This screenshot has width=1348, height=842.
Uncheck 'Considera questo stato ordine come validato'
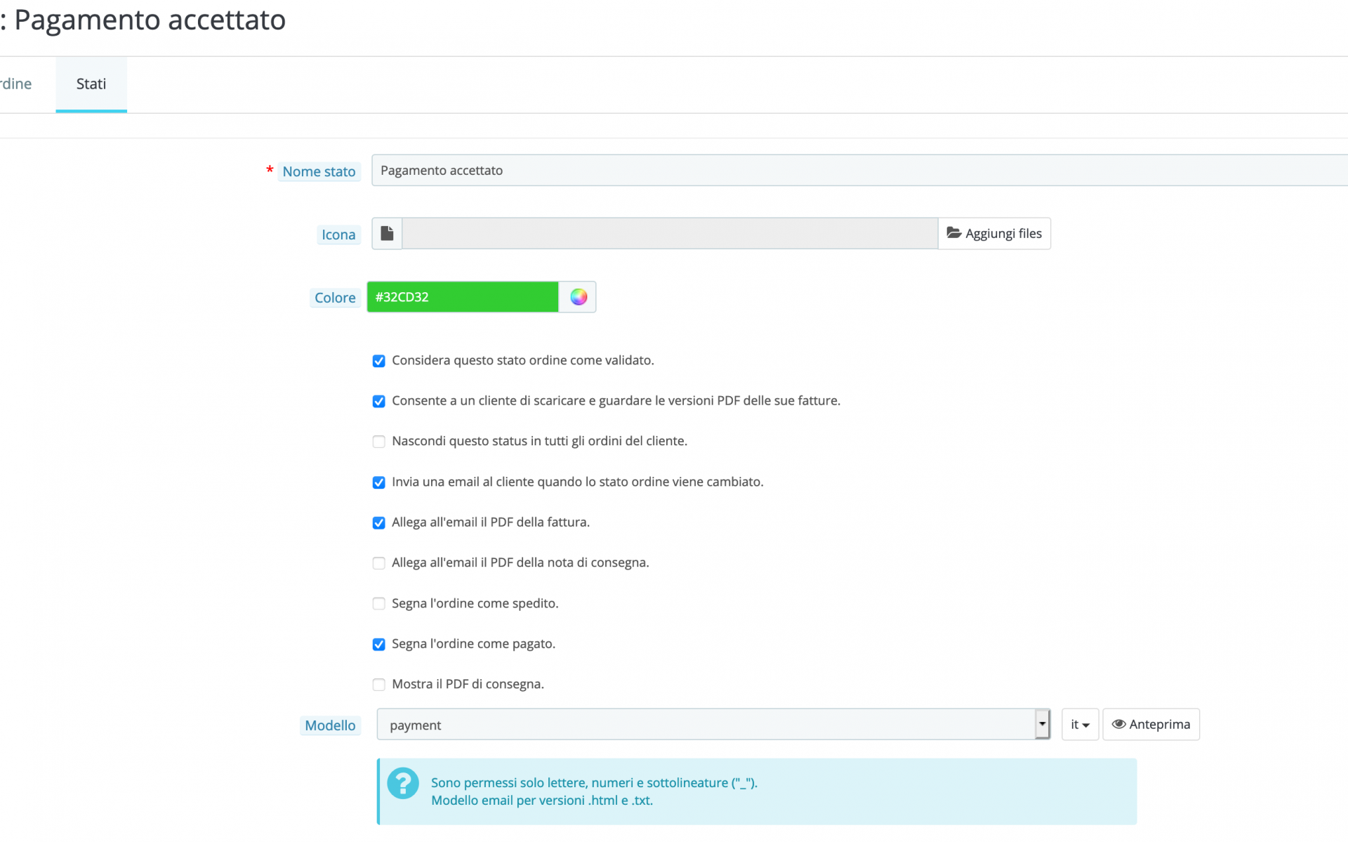coord(379,361)
